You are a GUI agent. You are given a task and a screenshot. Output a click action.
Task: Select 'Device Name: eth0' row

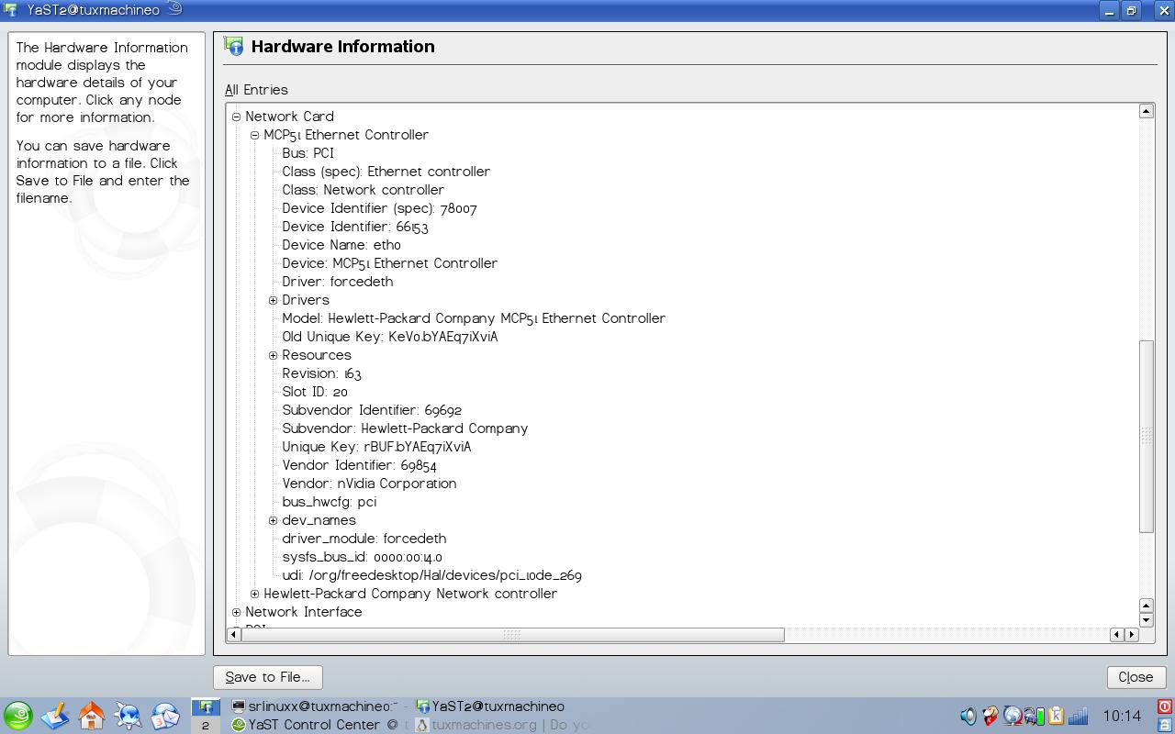click(x=341, y=245)
